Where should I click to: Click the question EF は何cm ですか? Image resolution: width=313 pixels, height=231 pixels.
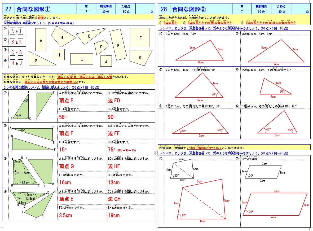click(x=71, y=175)
